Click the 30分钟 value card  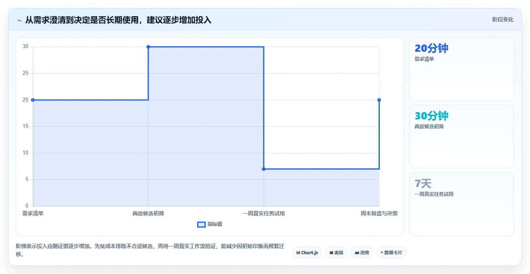(462, 136)
